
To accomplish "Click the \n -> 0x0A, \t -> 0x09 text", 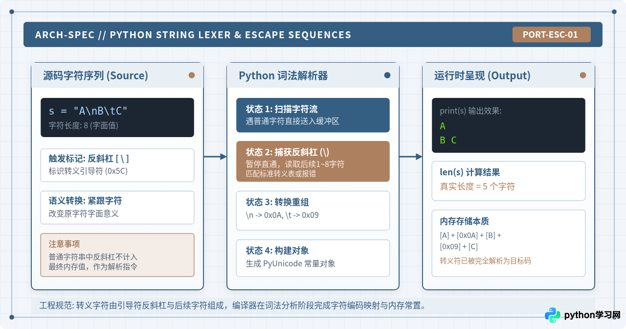I will pos(282,214).
